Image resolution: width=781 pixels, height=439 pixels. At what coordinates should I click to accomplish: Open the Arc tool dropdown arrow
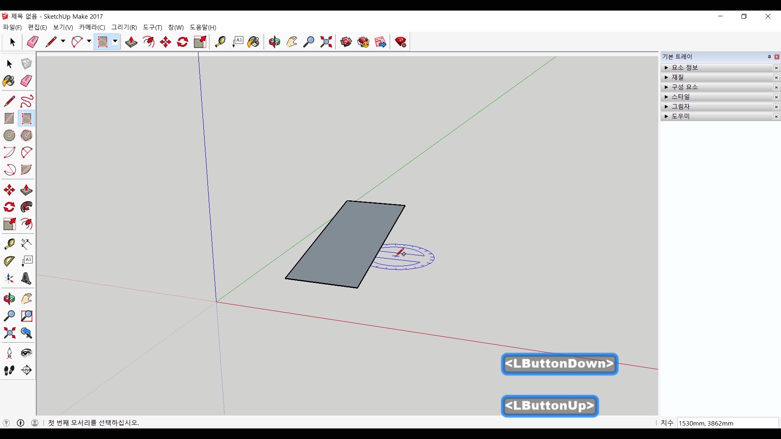(x=89, y=41)
